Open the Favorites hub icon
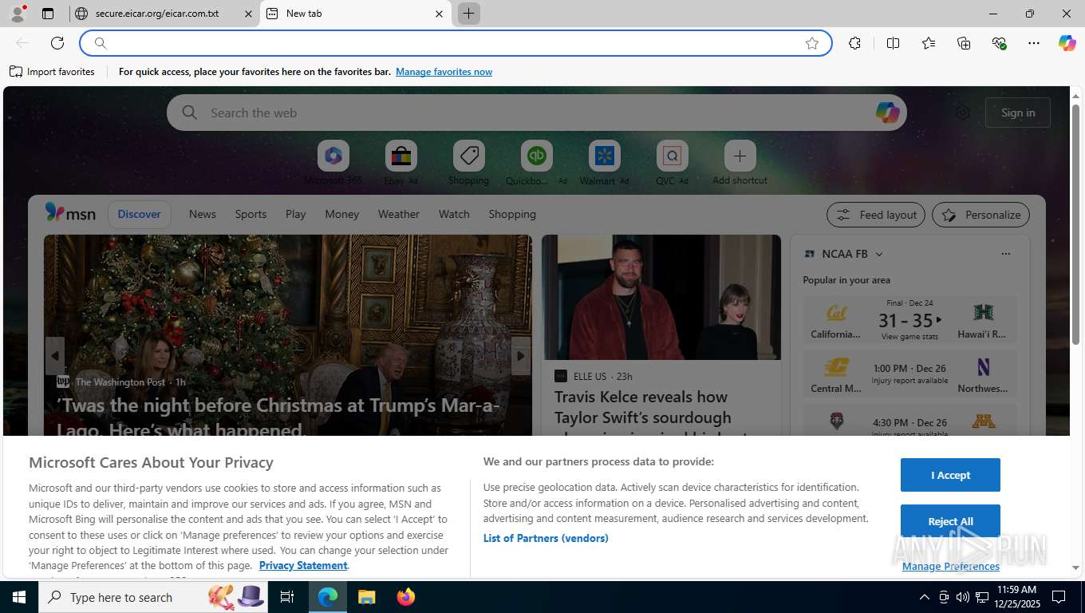Screen dimensions: 1085x613 tap(929, 43)
